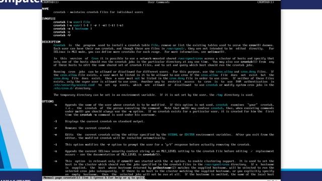The image size is (322, 181).
Task: Select the -u option flag under OPTIONS
Action: 55,105
